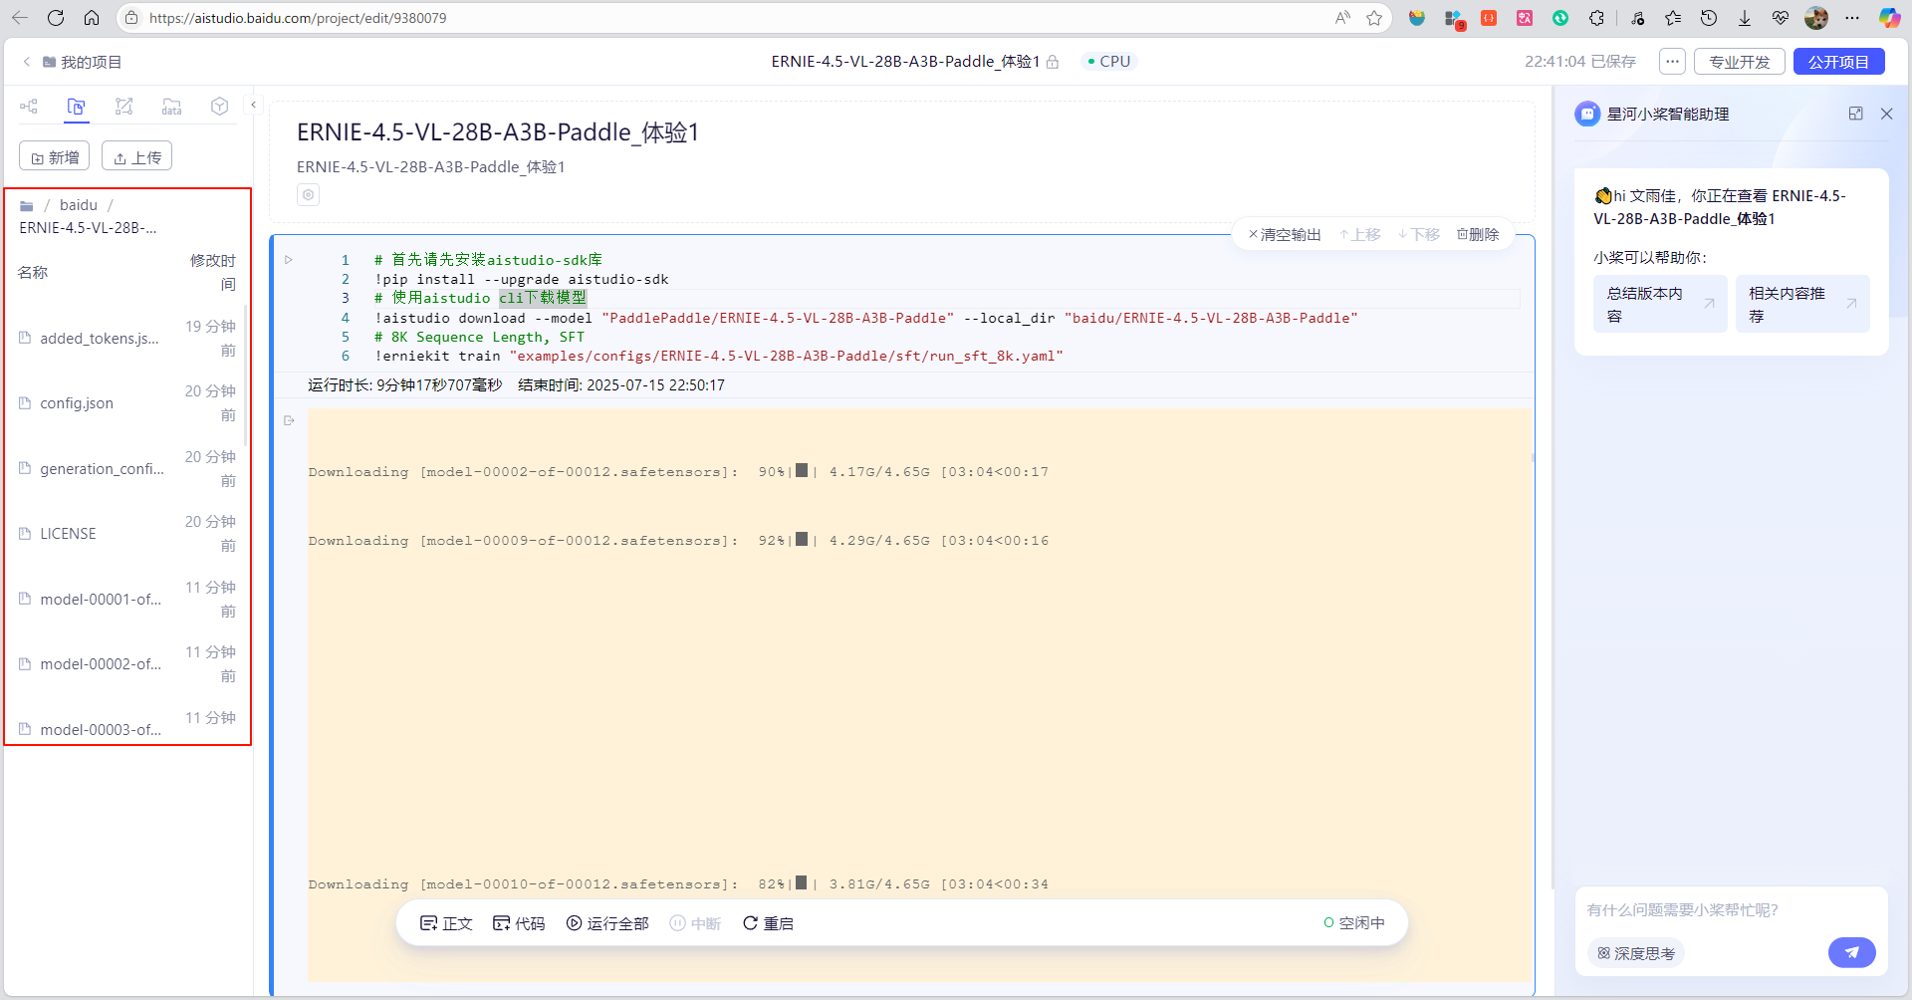Click the assistant question input field
The width and height of the screenshot is (1912, 1000).
(1731, 910)
